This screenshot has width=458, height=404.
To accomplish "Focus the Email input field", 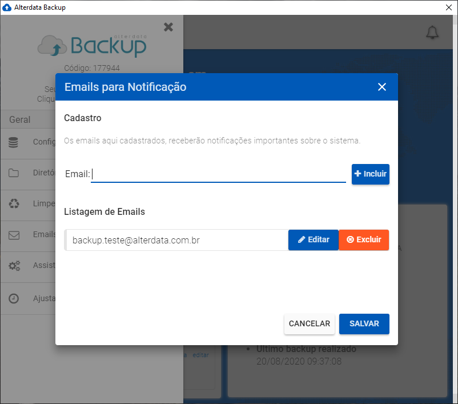I will click(218, 174).
